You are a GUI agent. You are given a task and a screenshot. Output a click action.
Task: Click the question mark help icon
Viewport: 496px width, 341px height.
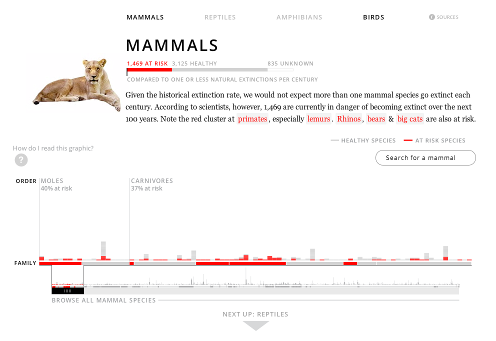point(21,160)
